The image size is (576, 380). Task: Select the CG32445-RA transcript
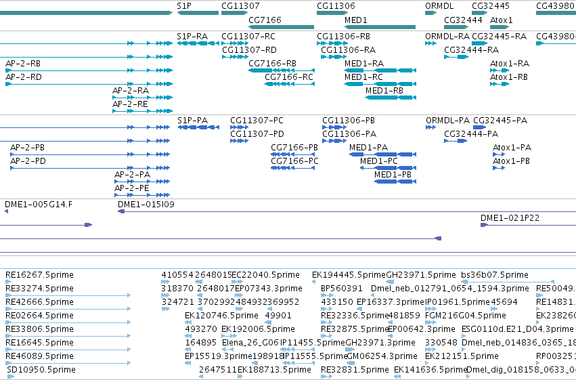(500, 37)
